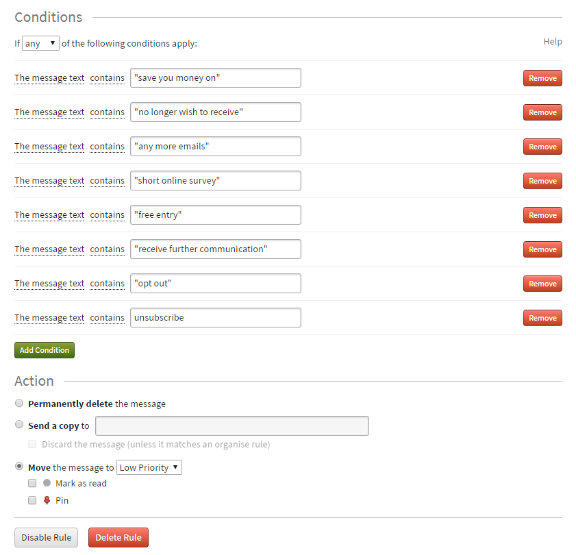576x555 pixels.
Task: Remove the "save you money on" condition
Action: pos(542,78)
